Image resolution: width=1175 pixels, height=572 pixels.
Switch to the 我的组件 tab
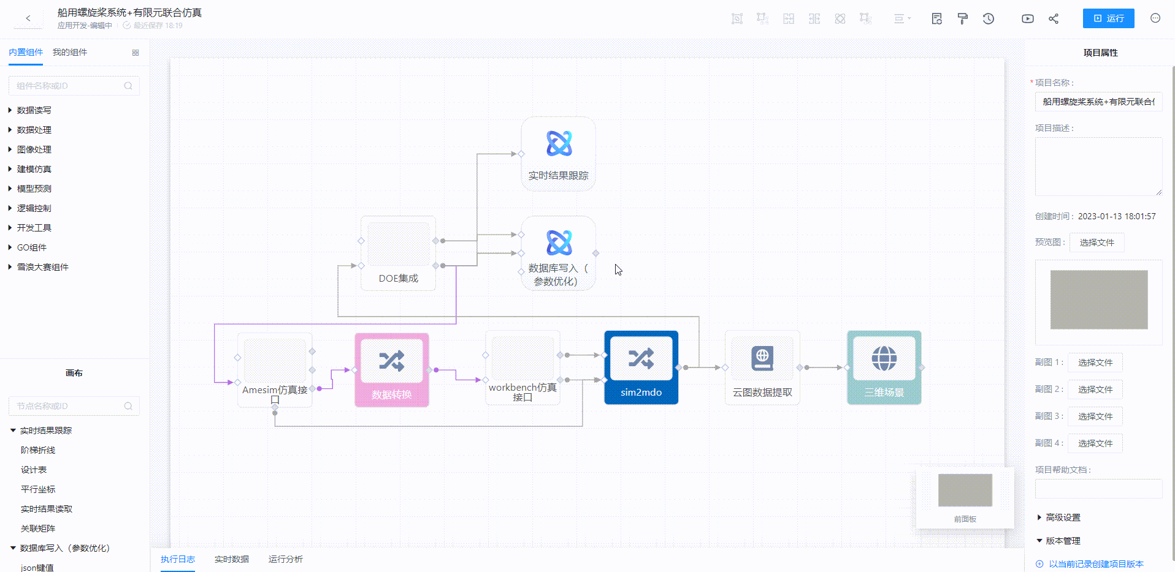pyautogui.click(x=70, y=53)
